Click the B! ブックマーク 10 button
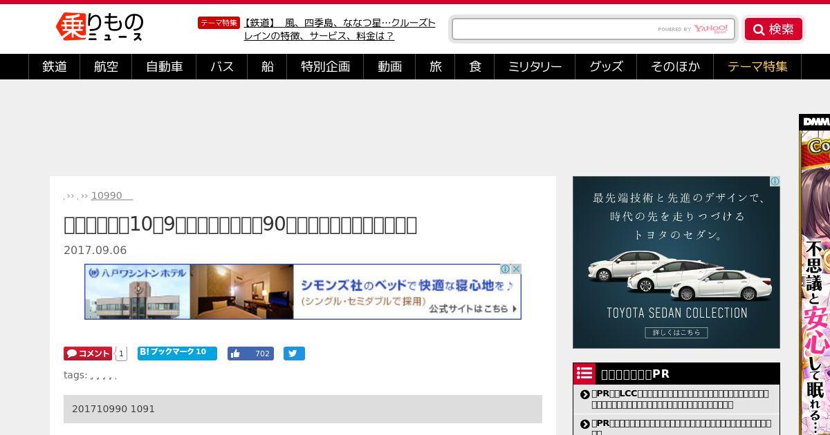 pos(177,353)
